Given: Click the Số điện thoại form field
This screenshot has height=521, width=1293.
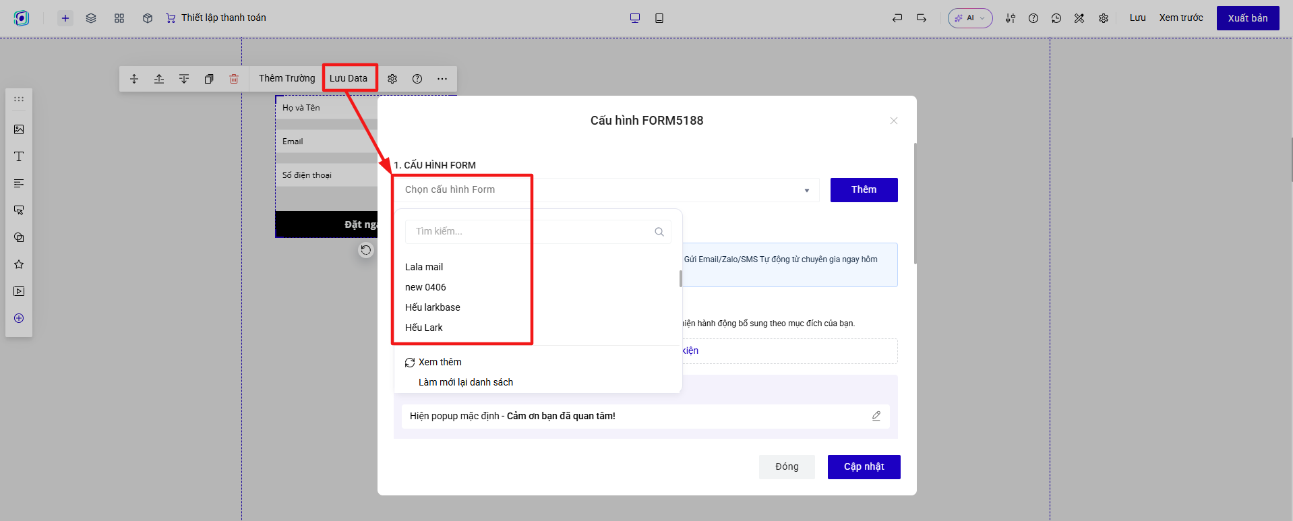Looking at the screenshot, I should [327, 175].
